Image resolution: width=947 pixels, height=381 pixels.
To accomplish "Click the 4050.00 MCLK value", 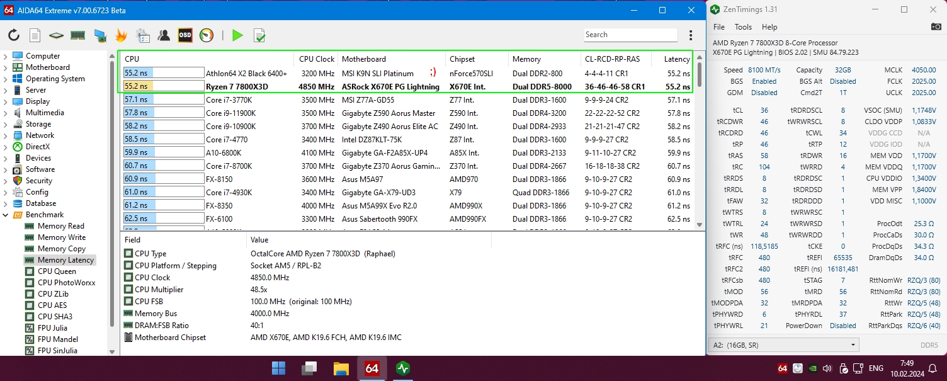I will coord(924,71).
